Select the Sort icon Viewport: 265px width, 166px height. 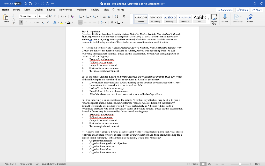[116, 16]
